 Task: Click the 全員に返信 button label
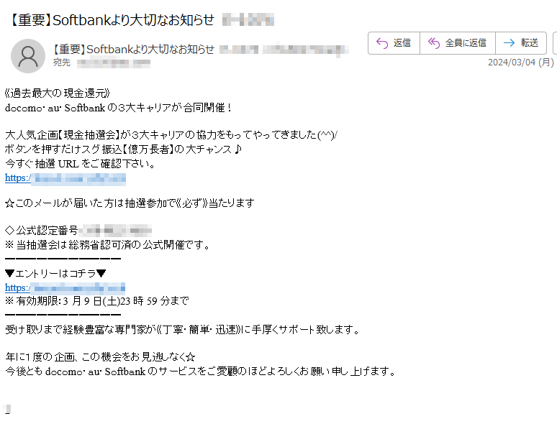tap(466, 43)
